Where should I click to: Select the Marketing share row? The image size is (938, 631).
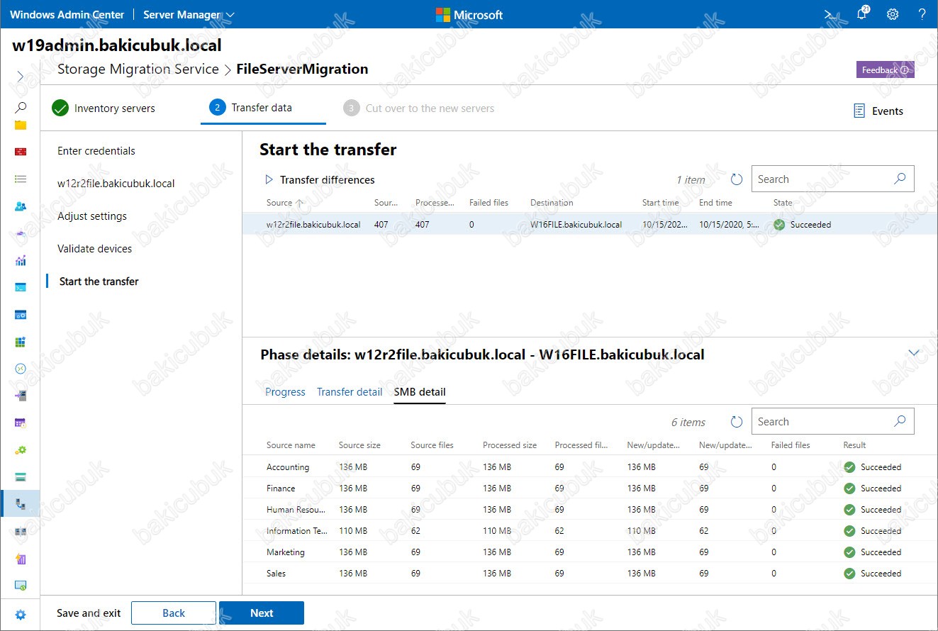pos(590,552)
